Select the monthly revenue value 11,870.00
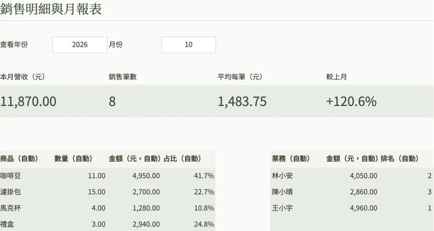The height and width of the screenshot is (231, 434). point(28,101)
